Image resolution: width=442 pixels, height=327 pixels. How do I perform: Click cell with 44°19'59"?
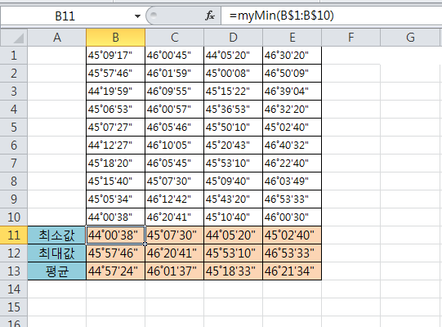coord(115,92)
